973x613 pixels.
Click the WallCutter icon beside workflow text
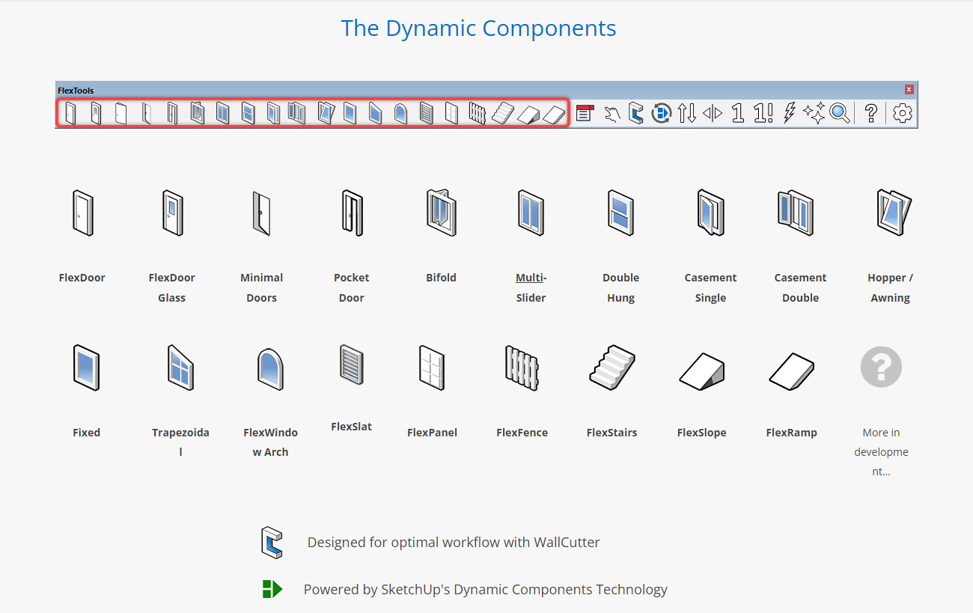[x=272, y=543]
